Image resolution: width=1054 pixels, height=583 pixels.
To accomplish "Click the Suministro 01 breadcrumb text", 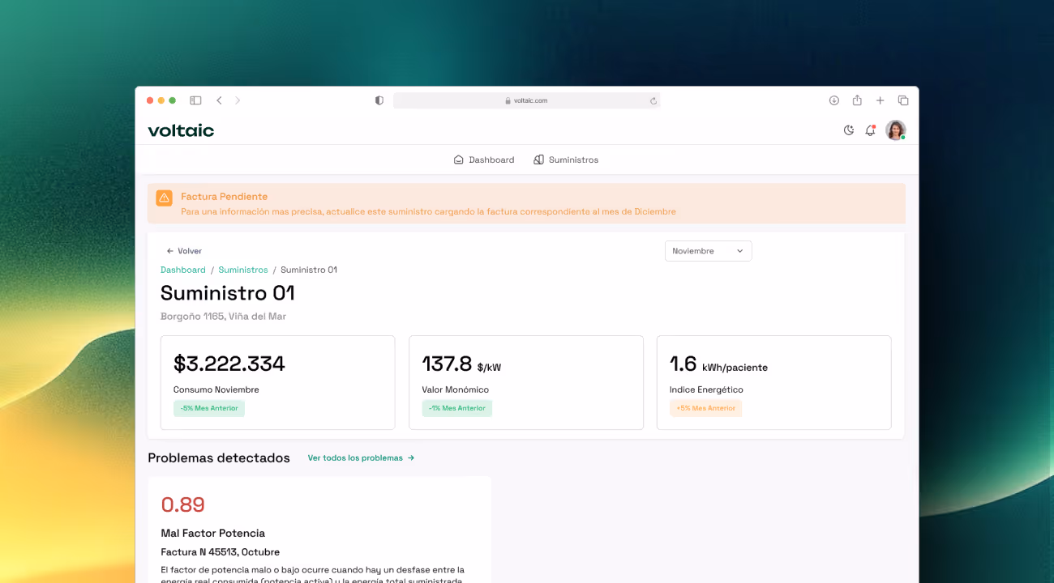I will point(309,270).
